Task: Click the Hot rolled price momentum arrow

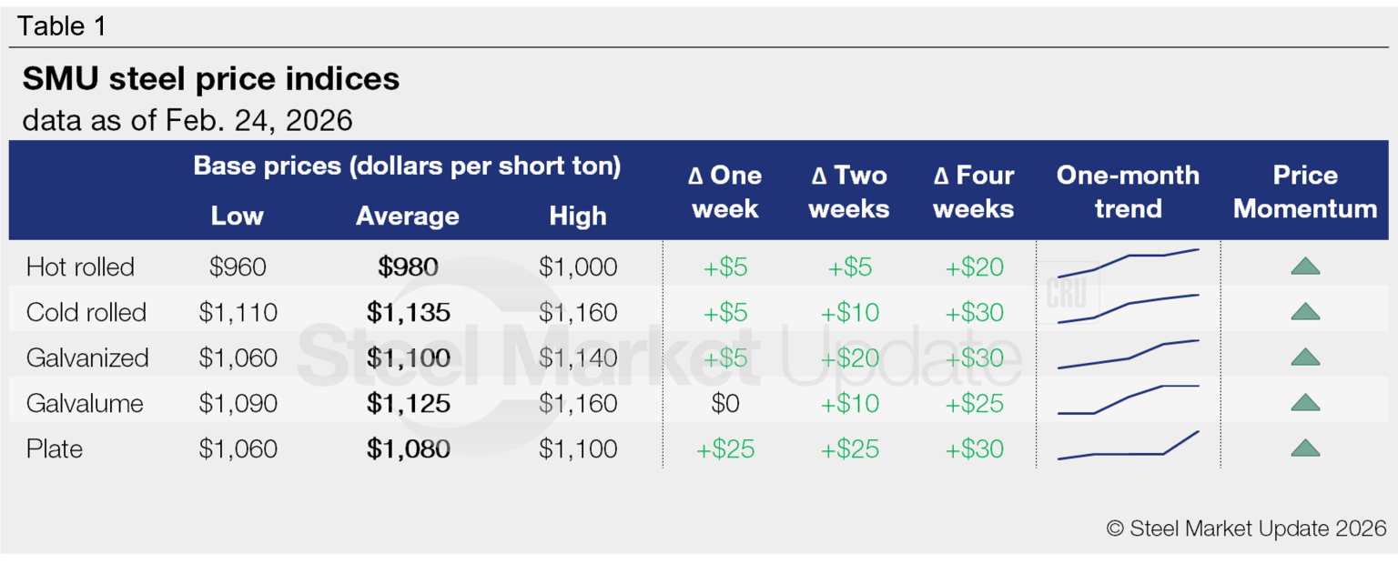Action: 1305,267
